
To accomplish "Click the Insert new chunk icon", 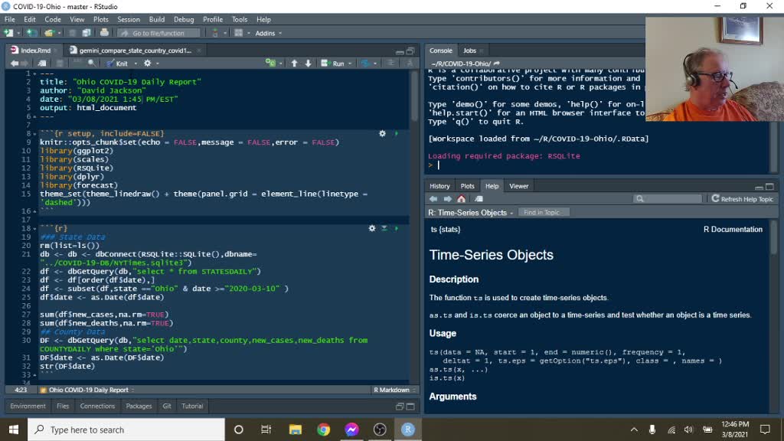I will pyautogui.click(x=270, y=63).
